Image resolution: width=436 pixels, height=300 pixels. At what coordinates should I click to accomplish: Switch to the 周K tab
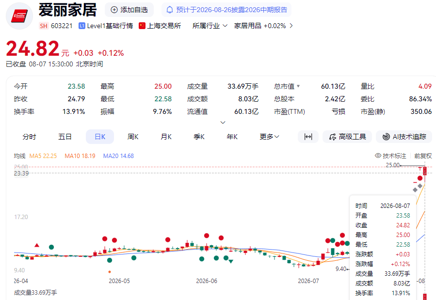click(x=133, y=137)
